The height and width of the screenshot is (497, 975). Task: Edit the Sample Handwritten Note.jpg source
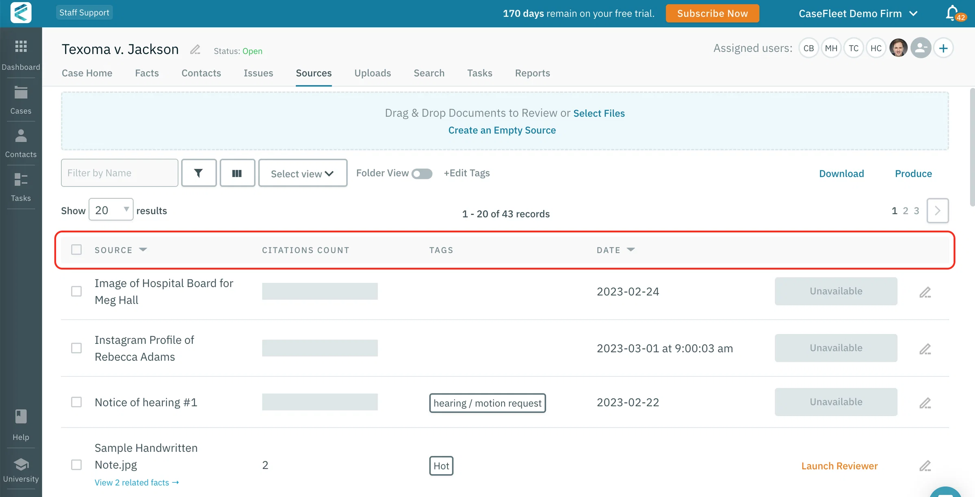click(925, 465)
